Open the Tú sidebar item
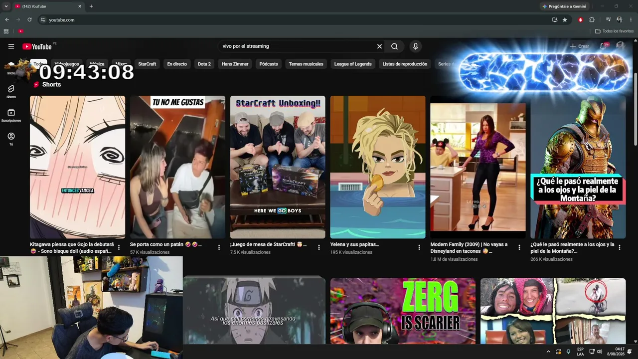This screenshot has height=359, width=638. (x=11, y=139)
